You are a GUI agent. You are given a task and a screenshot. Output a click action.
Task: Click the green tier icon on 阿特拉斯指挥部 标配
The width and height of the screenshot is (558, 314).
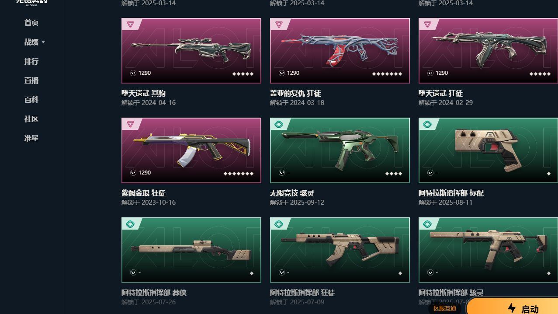tap(427, 124)
